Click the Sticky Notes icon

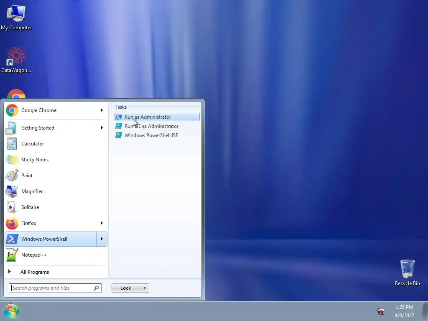tap(12, 160)
